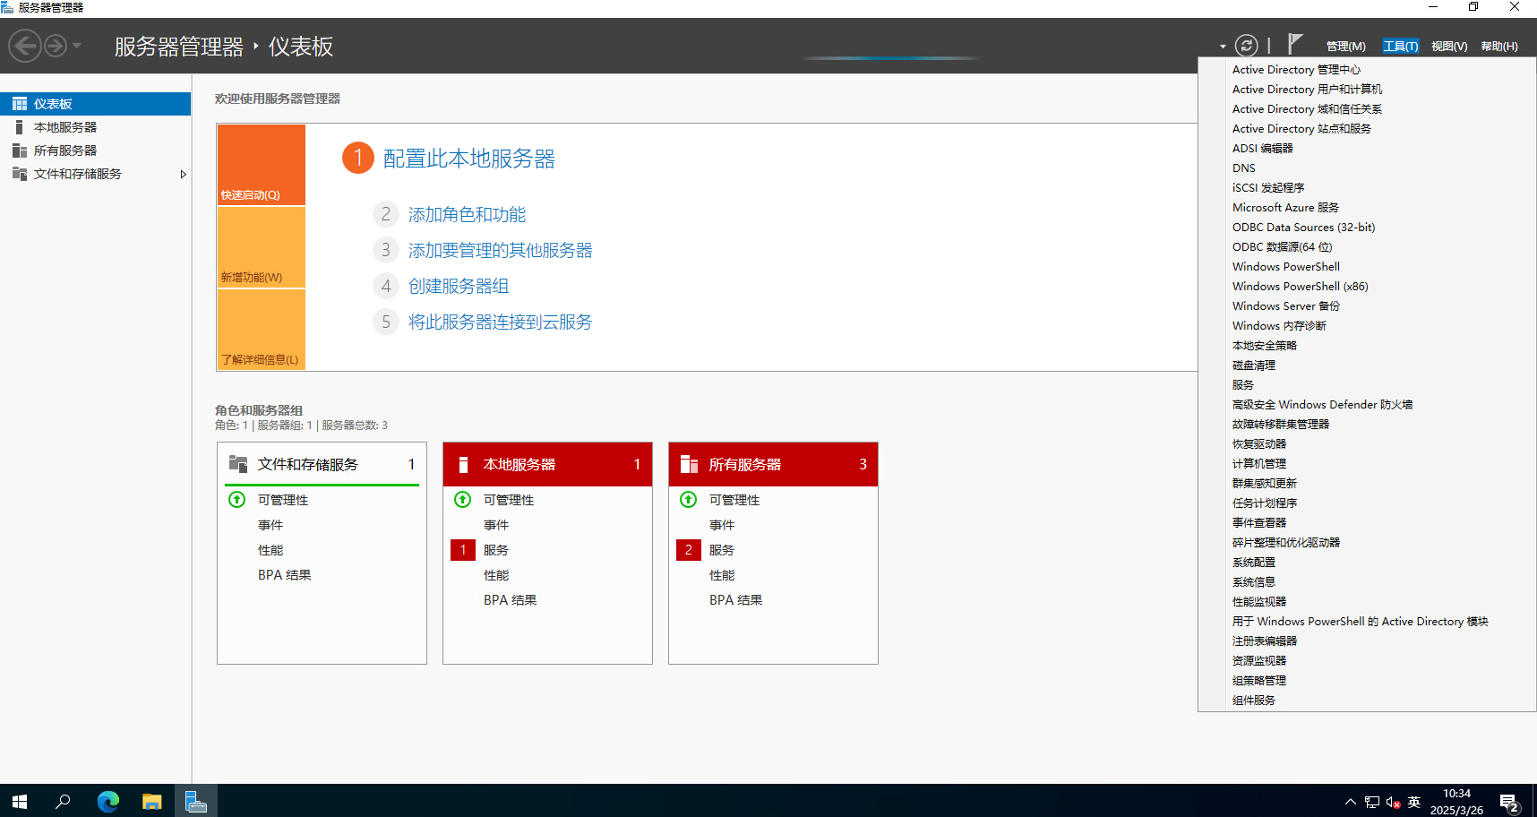This screenshot has height=817, width=1537.
Task: Click 将此服务器连接到云服务 link
Action: pyautogui.click(x=500, y=322)
